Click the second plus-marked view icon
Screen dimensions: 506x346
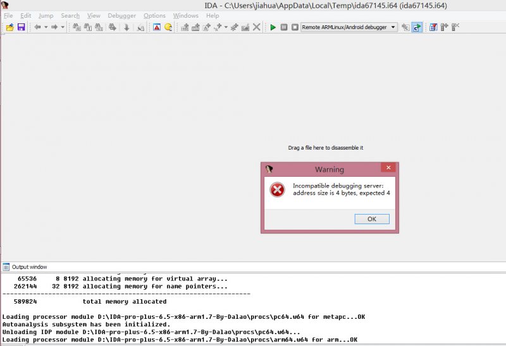click(x=195, y=27)
